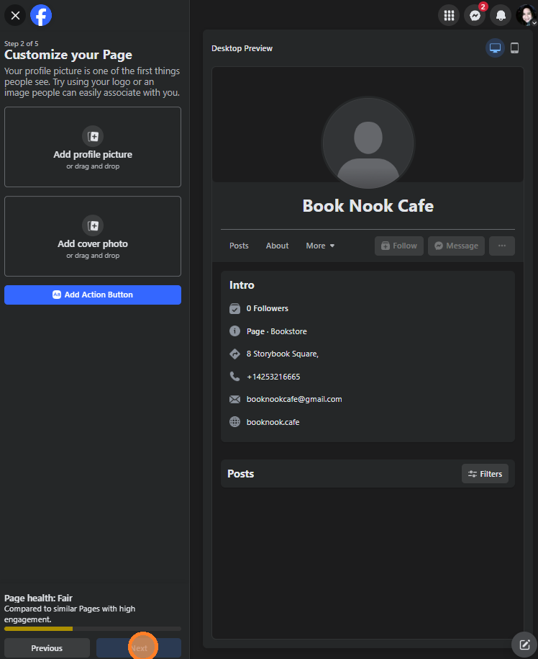The image size is (538, 659).
Task: Click the edit compose icon bottom right
Action: pyautogui.click(x=524, y=645)
